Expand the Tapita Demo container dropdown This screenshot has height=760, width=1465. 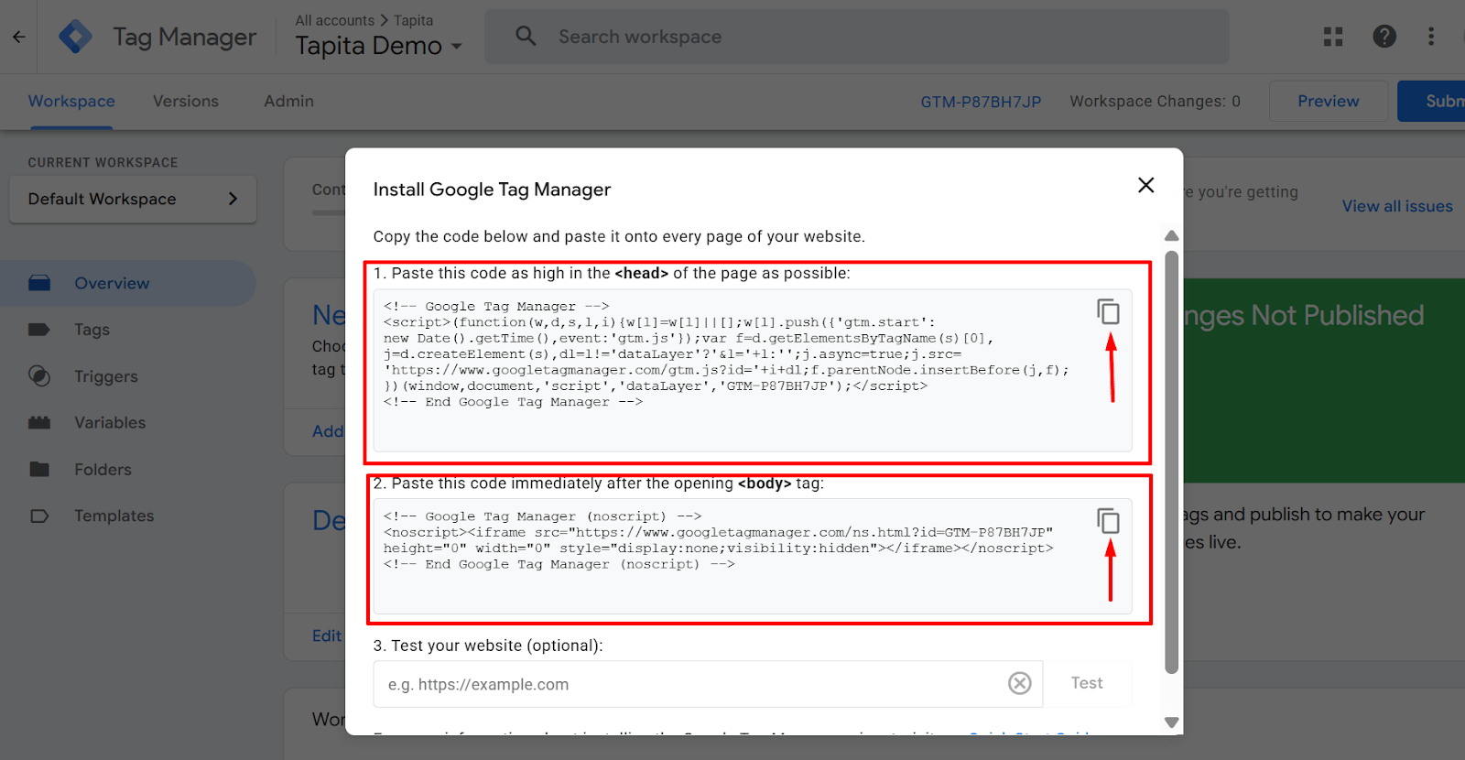tap(378, 46)
